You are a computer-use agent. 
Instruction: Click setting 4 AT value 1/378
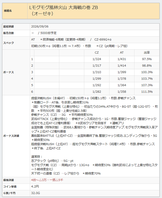[x=122, y=79]
